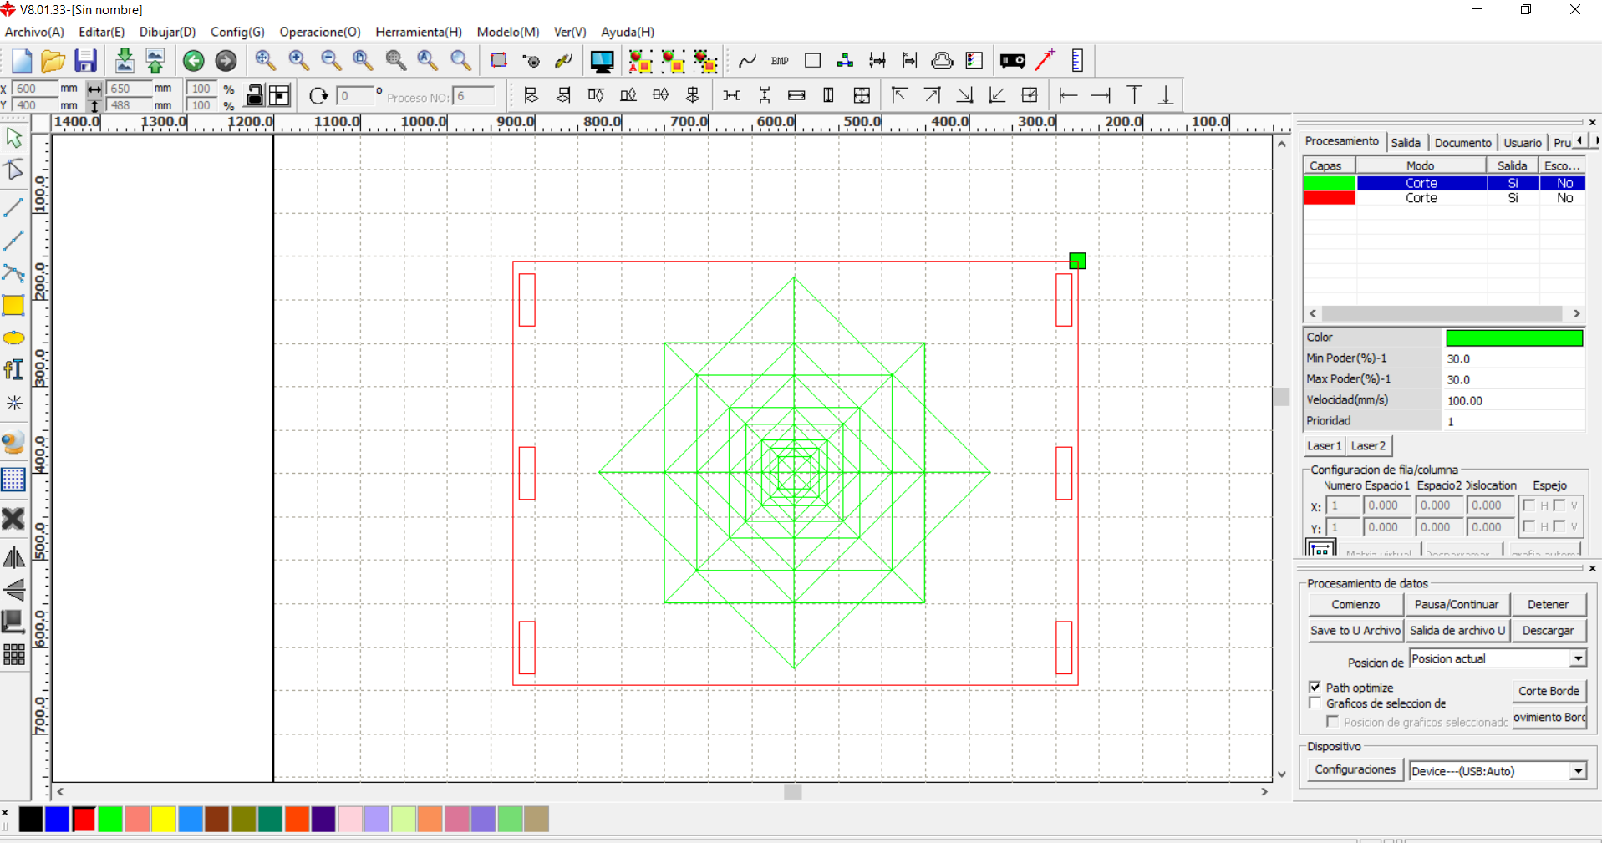This screenshot has width=1602, height=843.
Task: Redo with the dark forward arrow
Action: pos(226,60)
